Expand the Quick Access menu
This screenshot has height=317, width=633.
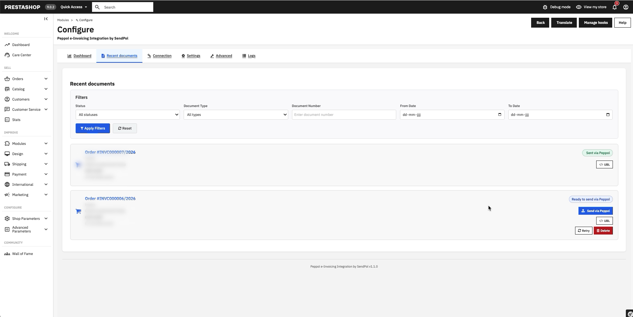click(x=74, y=7)
